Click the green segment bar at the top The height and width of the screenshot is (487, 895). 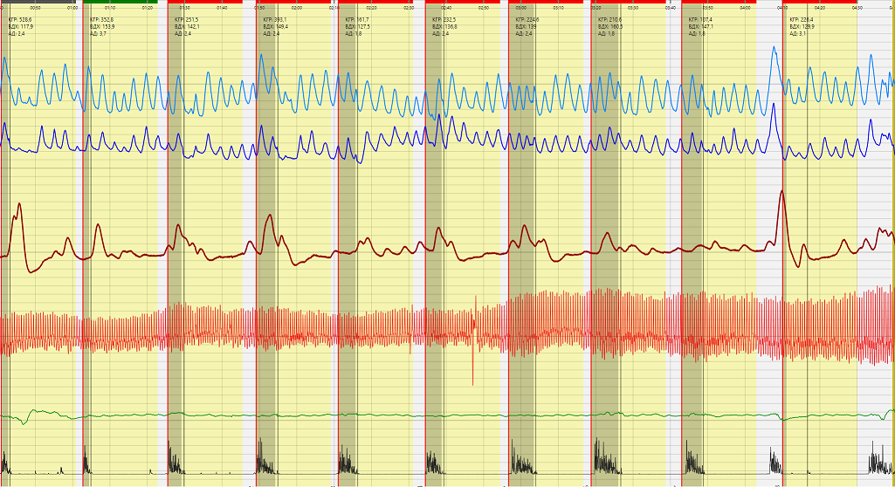pyautogui.click(x=120, y=2)
